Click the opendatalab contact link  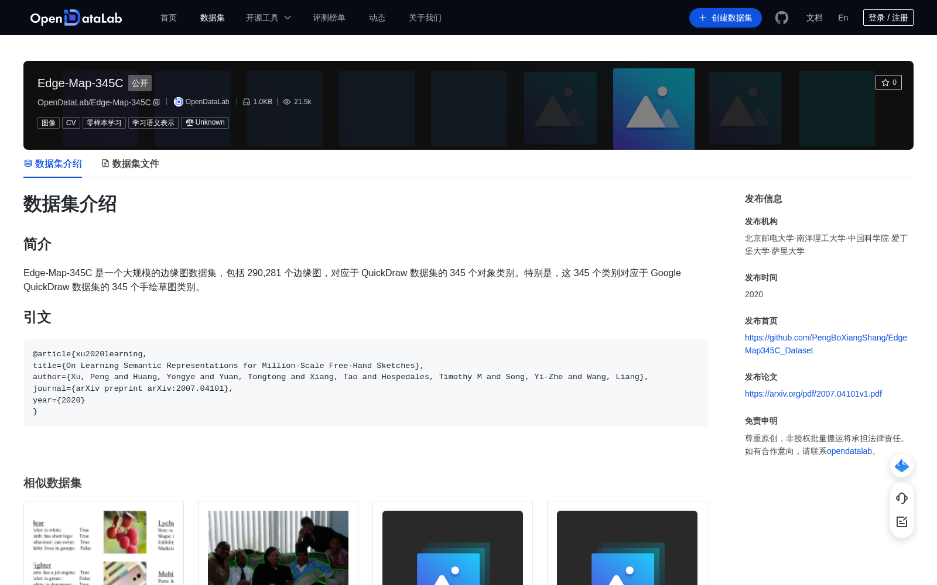click(x=849, y=451)
